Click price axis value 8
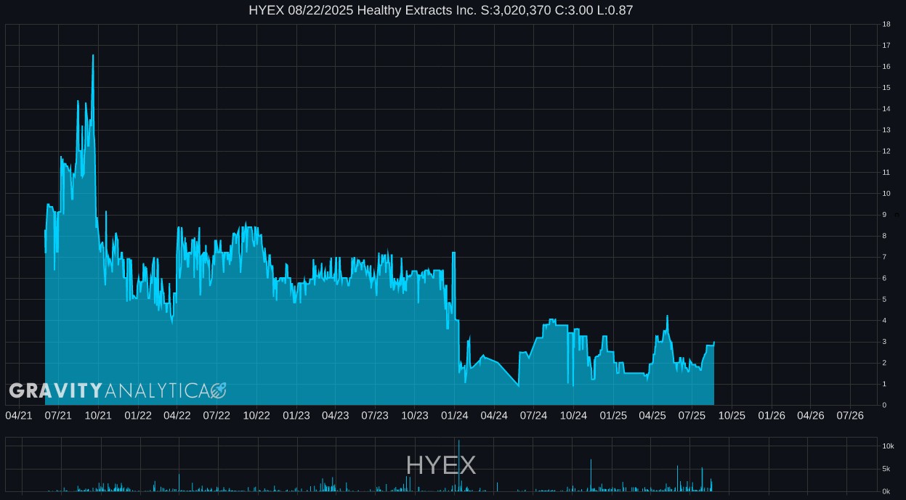906x500 pixels. point(884,236)
